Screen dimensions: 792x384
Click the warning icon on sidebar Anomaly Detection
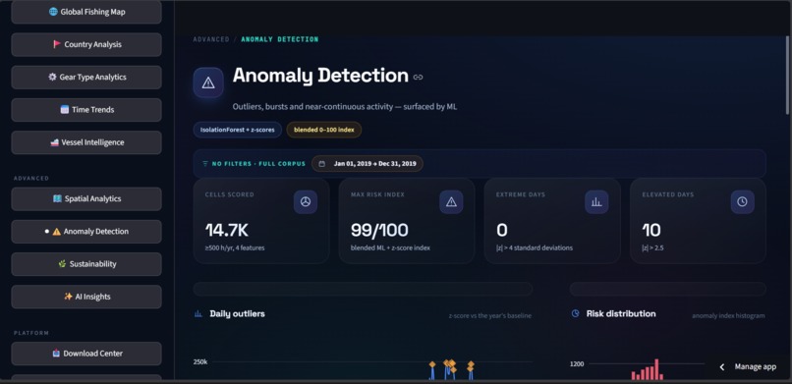[57, 232]
